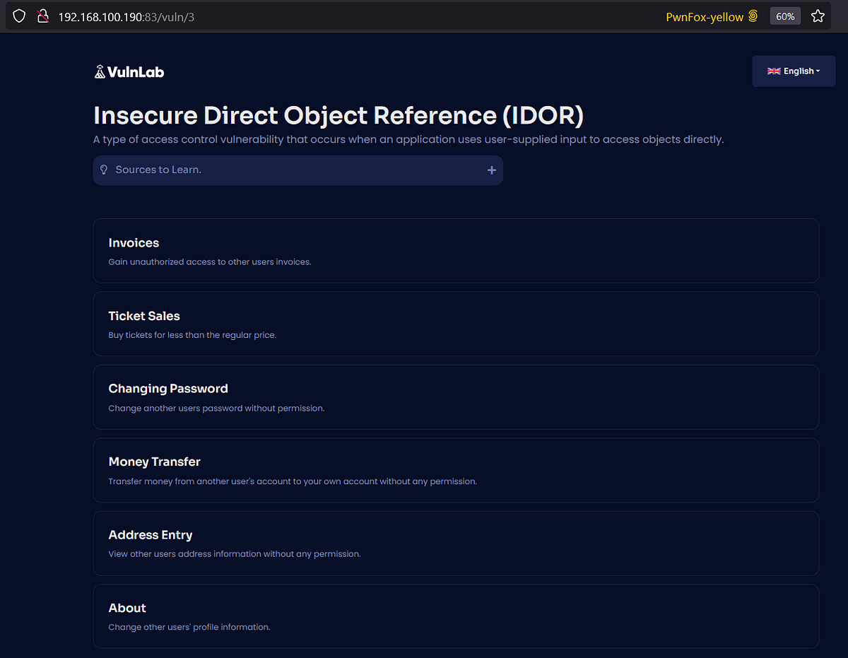Open the Ticket Sales lab card
The width and height of the screenshot is (848, 658).
456,324
